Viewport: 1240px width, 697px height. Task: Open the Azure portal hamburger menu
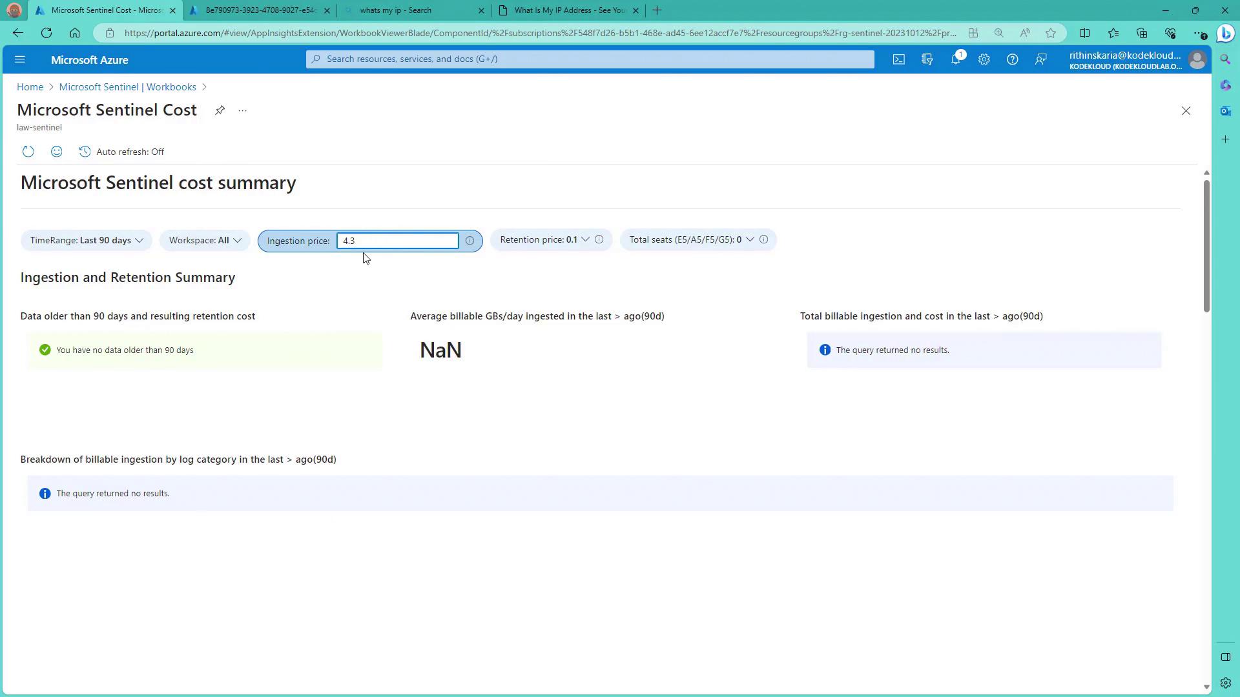pyautogui.click(x=19, y=59)
